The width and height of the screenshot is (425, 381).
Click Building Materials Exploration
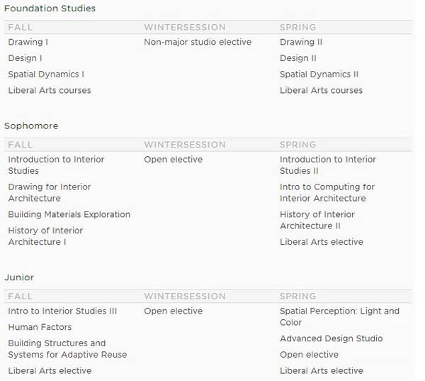(x=69, y=214)
